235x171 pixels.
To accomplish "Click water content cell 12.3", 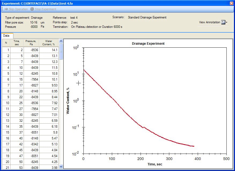I will click(49, 62).
